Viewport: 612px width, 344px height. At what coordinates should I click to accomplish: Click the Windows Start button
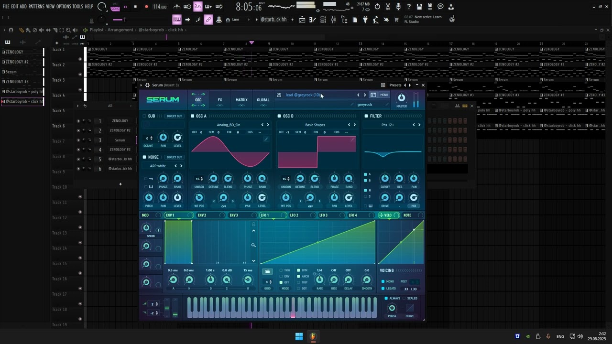click(x=299, y=336)
